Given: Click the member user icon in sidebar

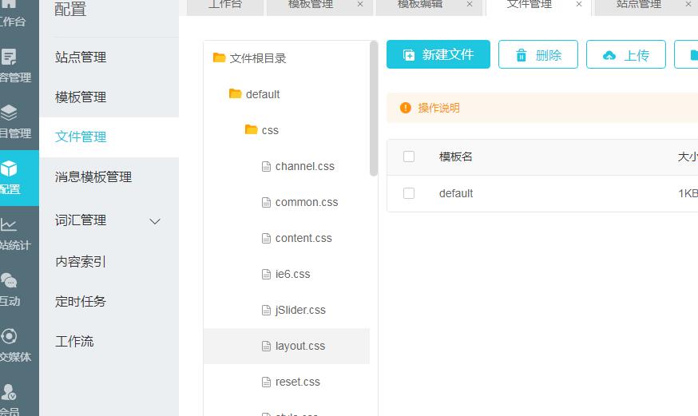Looking at the screenshot, I should click(10, 392).
